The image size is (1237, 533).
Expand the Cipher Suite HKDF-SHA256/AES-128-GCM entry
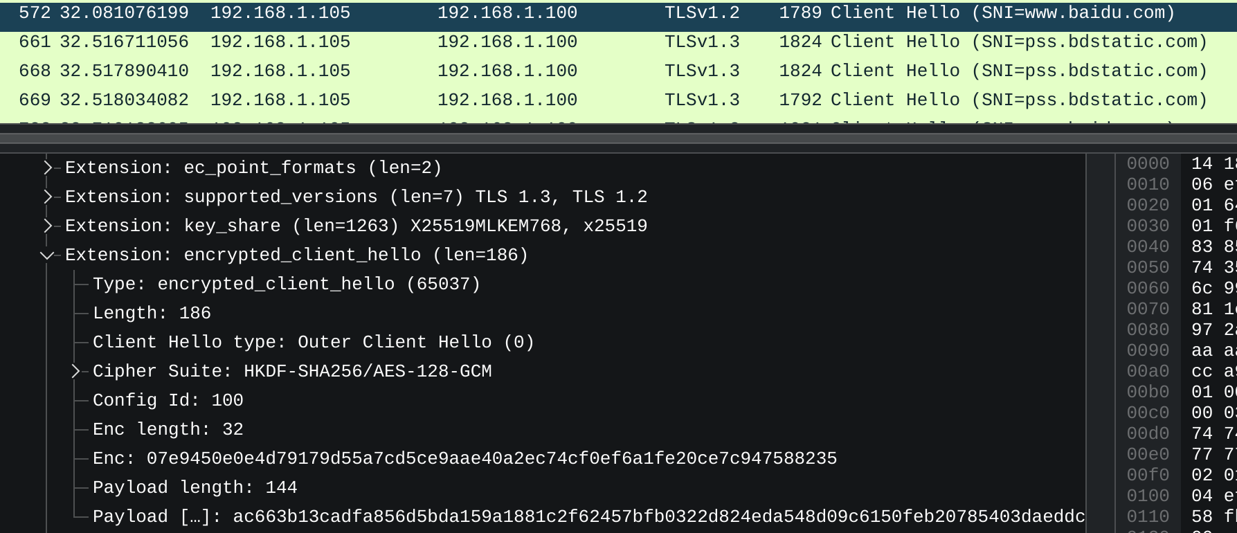(76, 371)
